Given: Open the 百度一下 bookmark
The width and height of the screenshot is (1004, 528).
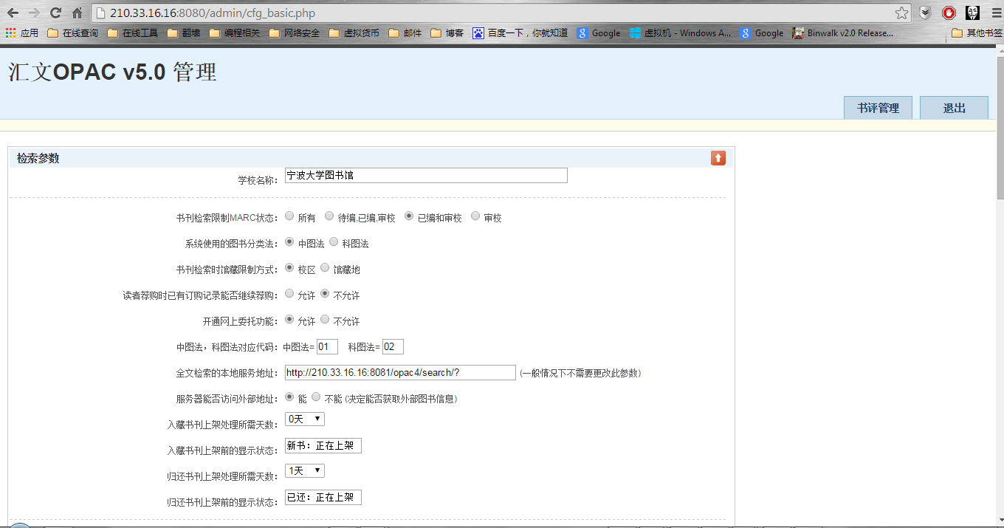Looking at the screenshot, I should pos(520,33).
